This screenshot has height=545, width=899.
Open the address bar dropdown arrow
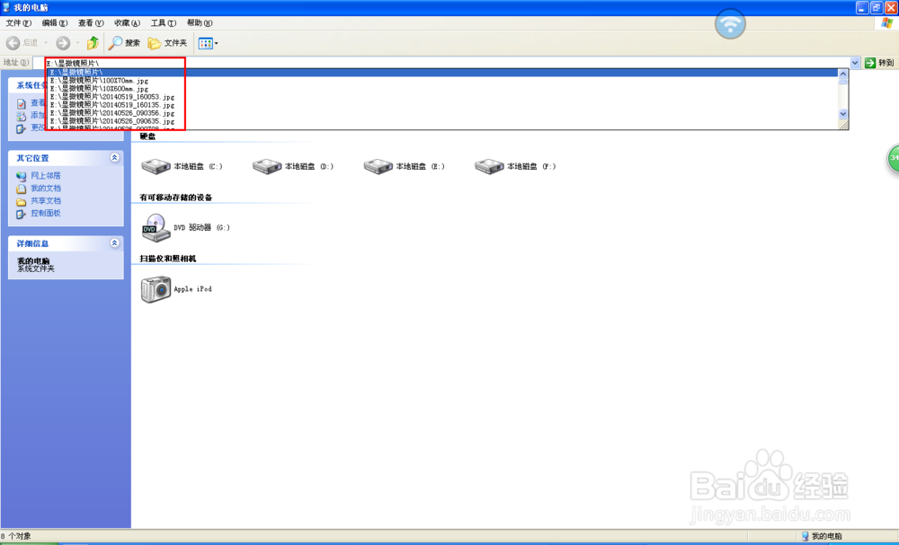point(855,62)
